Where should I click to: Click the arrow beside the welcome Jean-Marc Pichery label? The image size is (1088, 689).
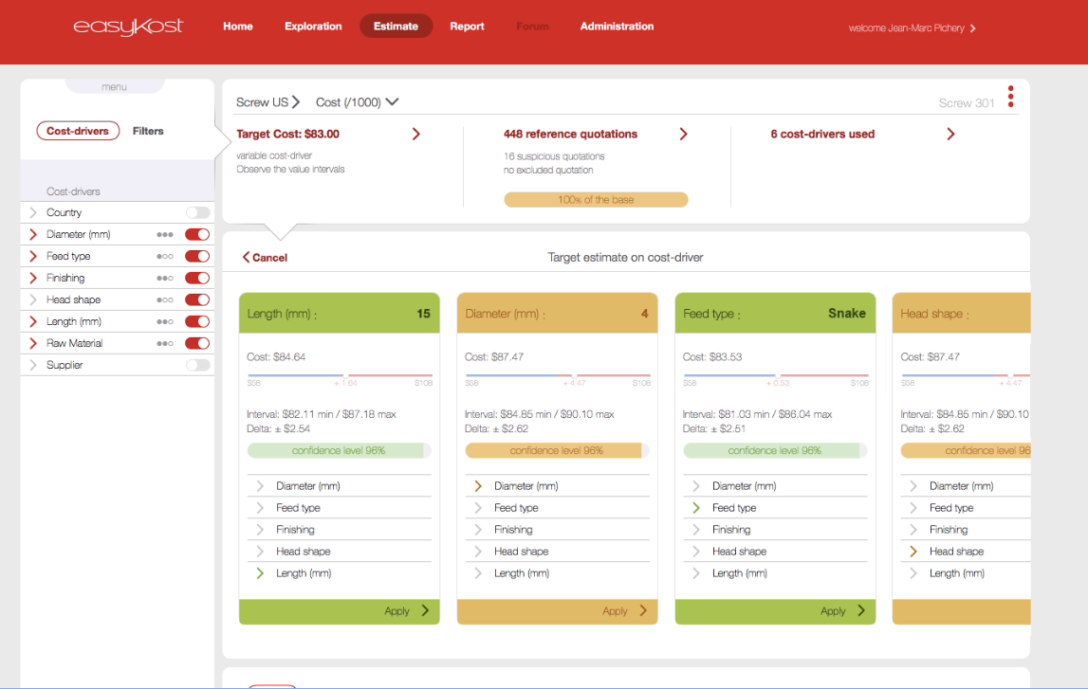coord(973,28)
